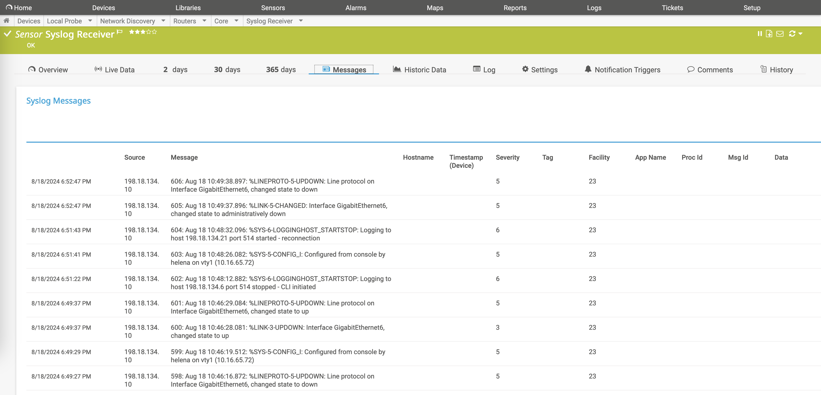The height and width of the screenshot is (395, 821).
Task: Click the Syslog Messages heading link
Action: pyautogui.click(x=58, y=101)
